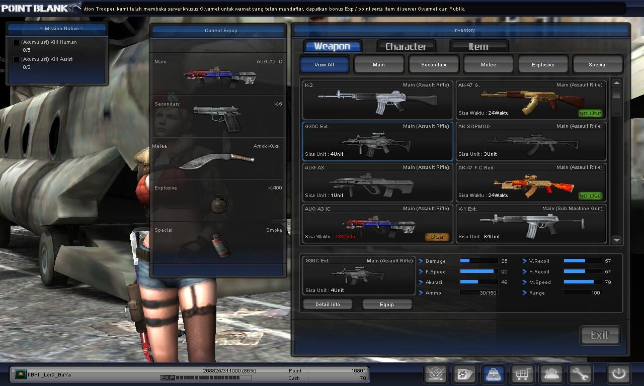This screenshot has width=644, height=386.
Task: Click the Mission Notice header
Action: (x=57, y=29)
